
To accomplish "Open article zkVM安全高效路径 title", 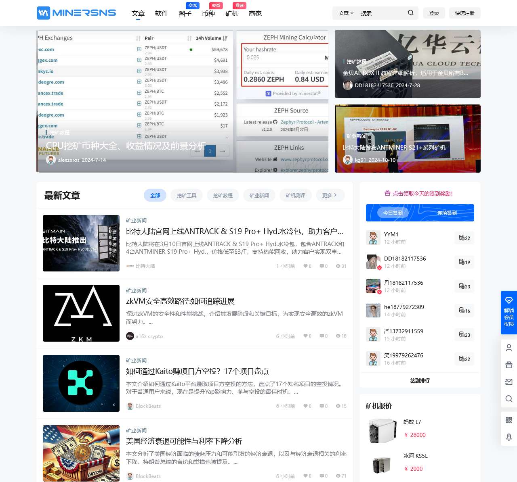I will (x=180, y=301).
